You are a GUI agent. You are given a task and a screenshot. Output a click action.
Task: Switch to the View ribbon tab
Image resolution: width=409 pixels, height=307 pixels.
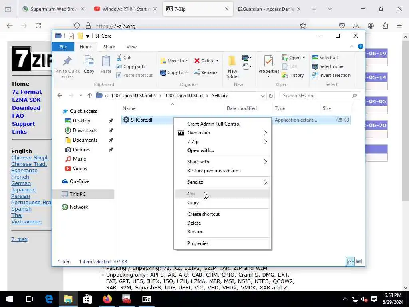click(131, 47)
